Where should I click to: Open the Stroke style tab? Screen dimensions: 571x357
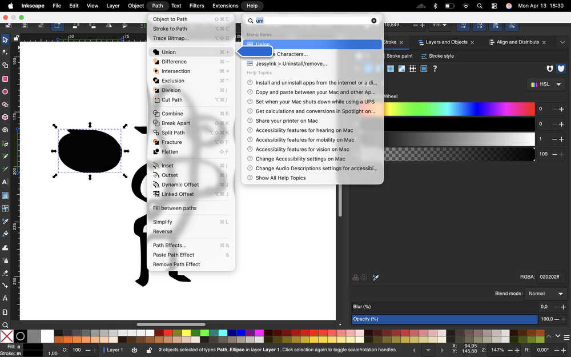437,56
